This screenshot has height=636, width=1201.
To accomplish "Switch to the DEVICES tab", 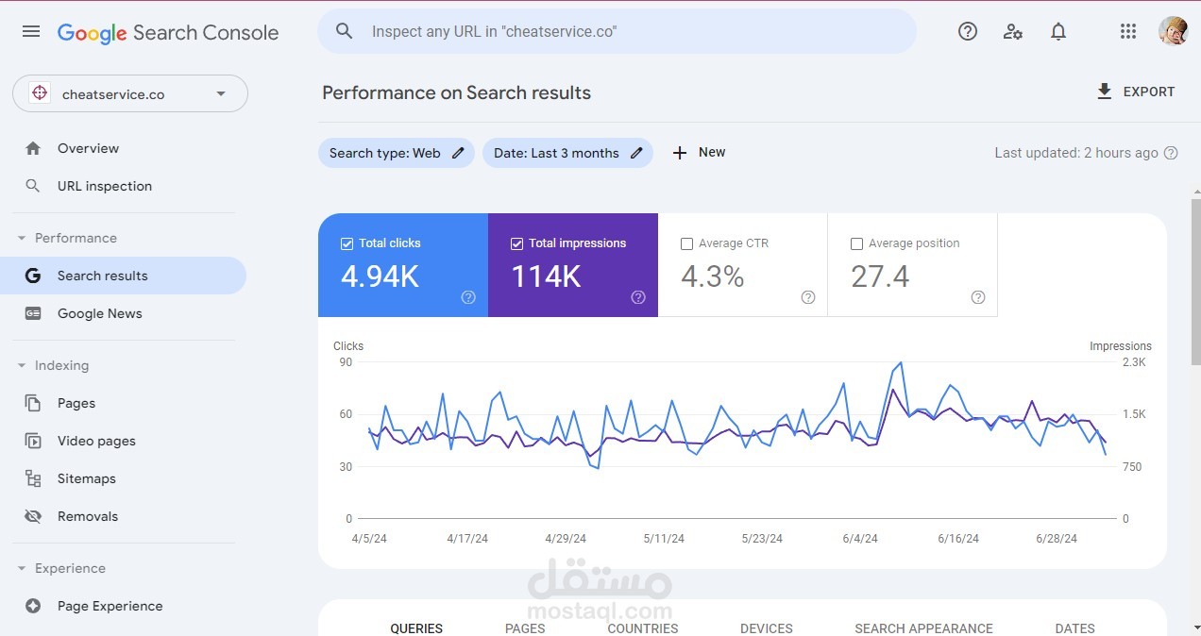I will click(766, 627).
